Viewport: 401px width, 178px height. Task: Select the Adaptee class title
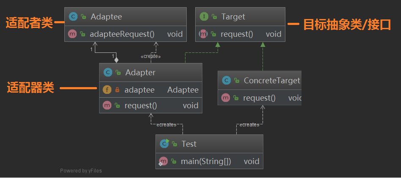click(106, 17)
